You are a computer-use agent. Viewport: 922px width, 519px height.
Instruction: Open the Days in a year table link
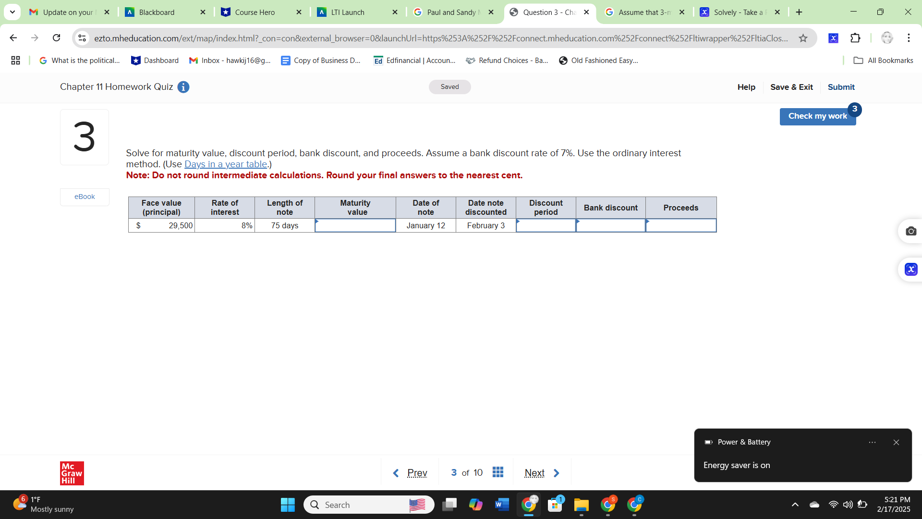pyautogui.click(x=225, y=164)
